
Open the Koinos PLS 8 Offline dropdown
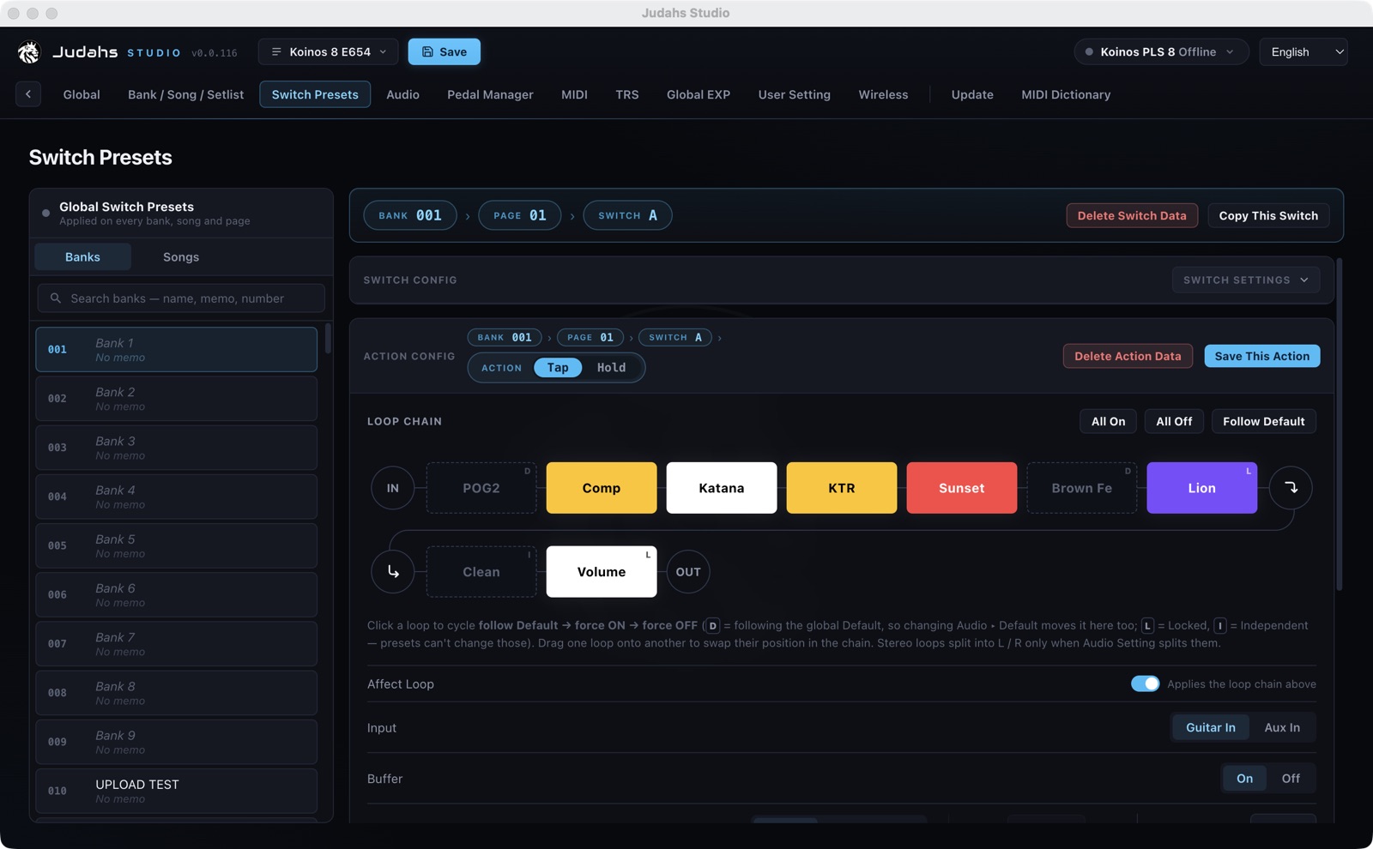click(x=1160, y=52)
